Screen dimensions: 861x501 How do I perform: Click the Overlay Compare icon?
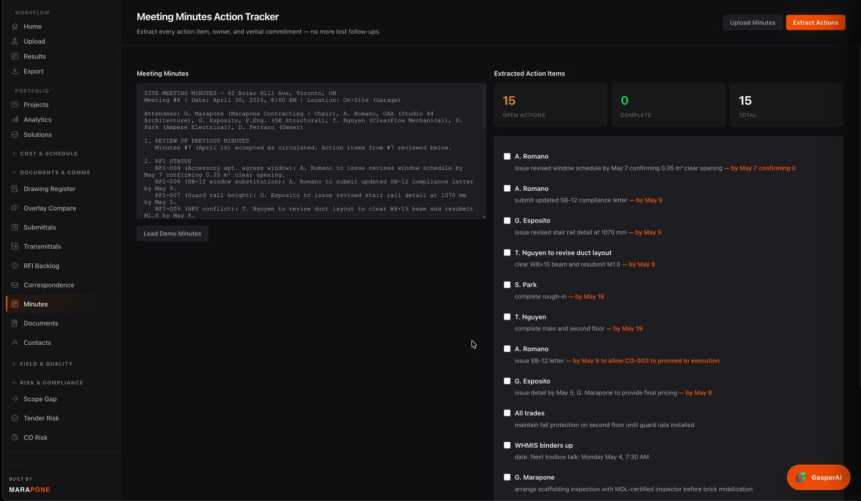click(x=15, y=208)
